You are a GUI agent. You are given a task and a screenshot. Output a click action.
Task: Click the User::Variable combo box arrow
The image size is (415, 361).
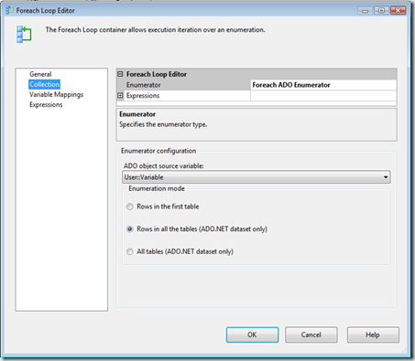pyautogui.click(x=386, y=177)
